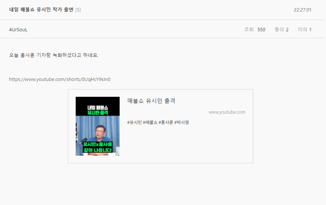Screen dimensions: 326x205
Task: Open the YouTube shorts URL link
Action: coord(60,80)
